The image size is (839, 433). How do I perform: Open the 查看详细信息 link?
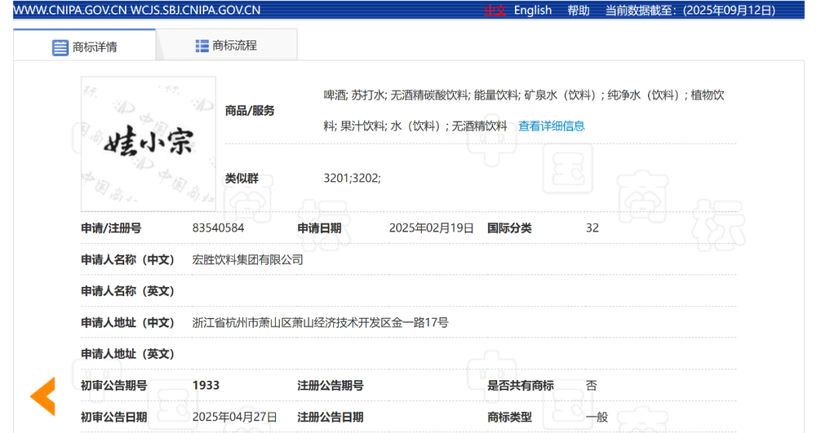552,126
